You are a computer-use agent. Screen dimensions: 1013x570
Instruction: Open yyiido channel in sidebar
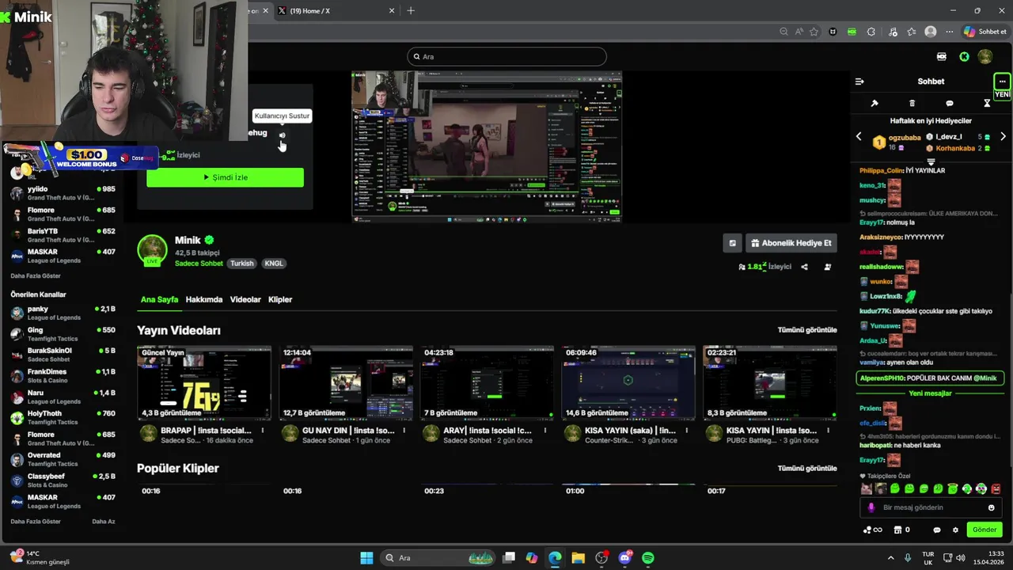(x=63, y=193)
